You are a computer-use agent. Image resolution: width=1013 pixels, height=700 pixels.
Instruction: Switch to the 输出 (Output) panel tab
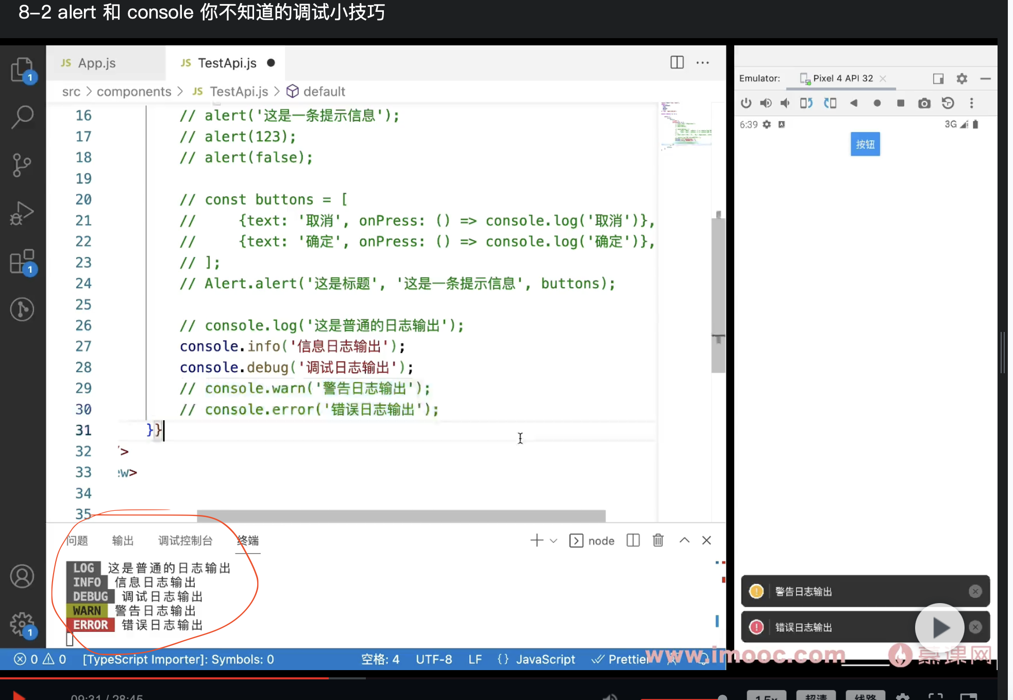coord(123,540)
